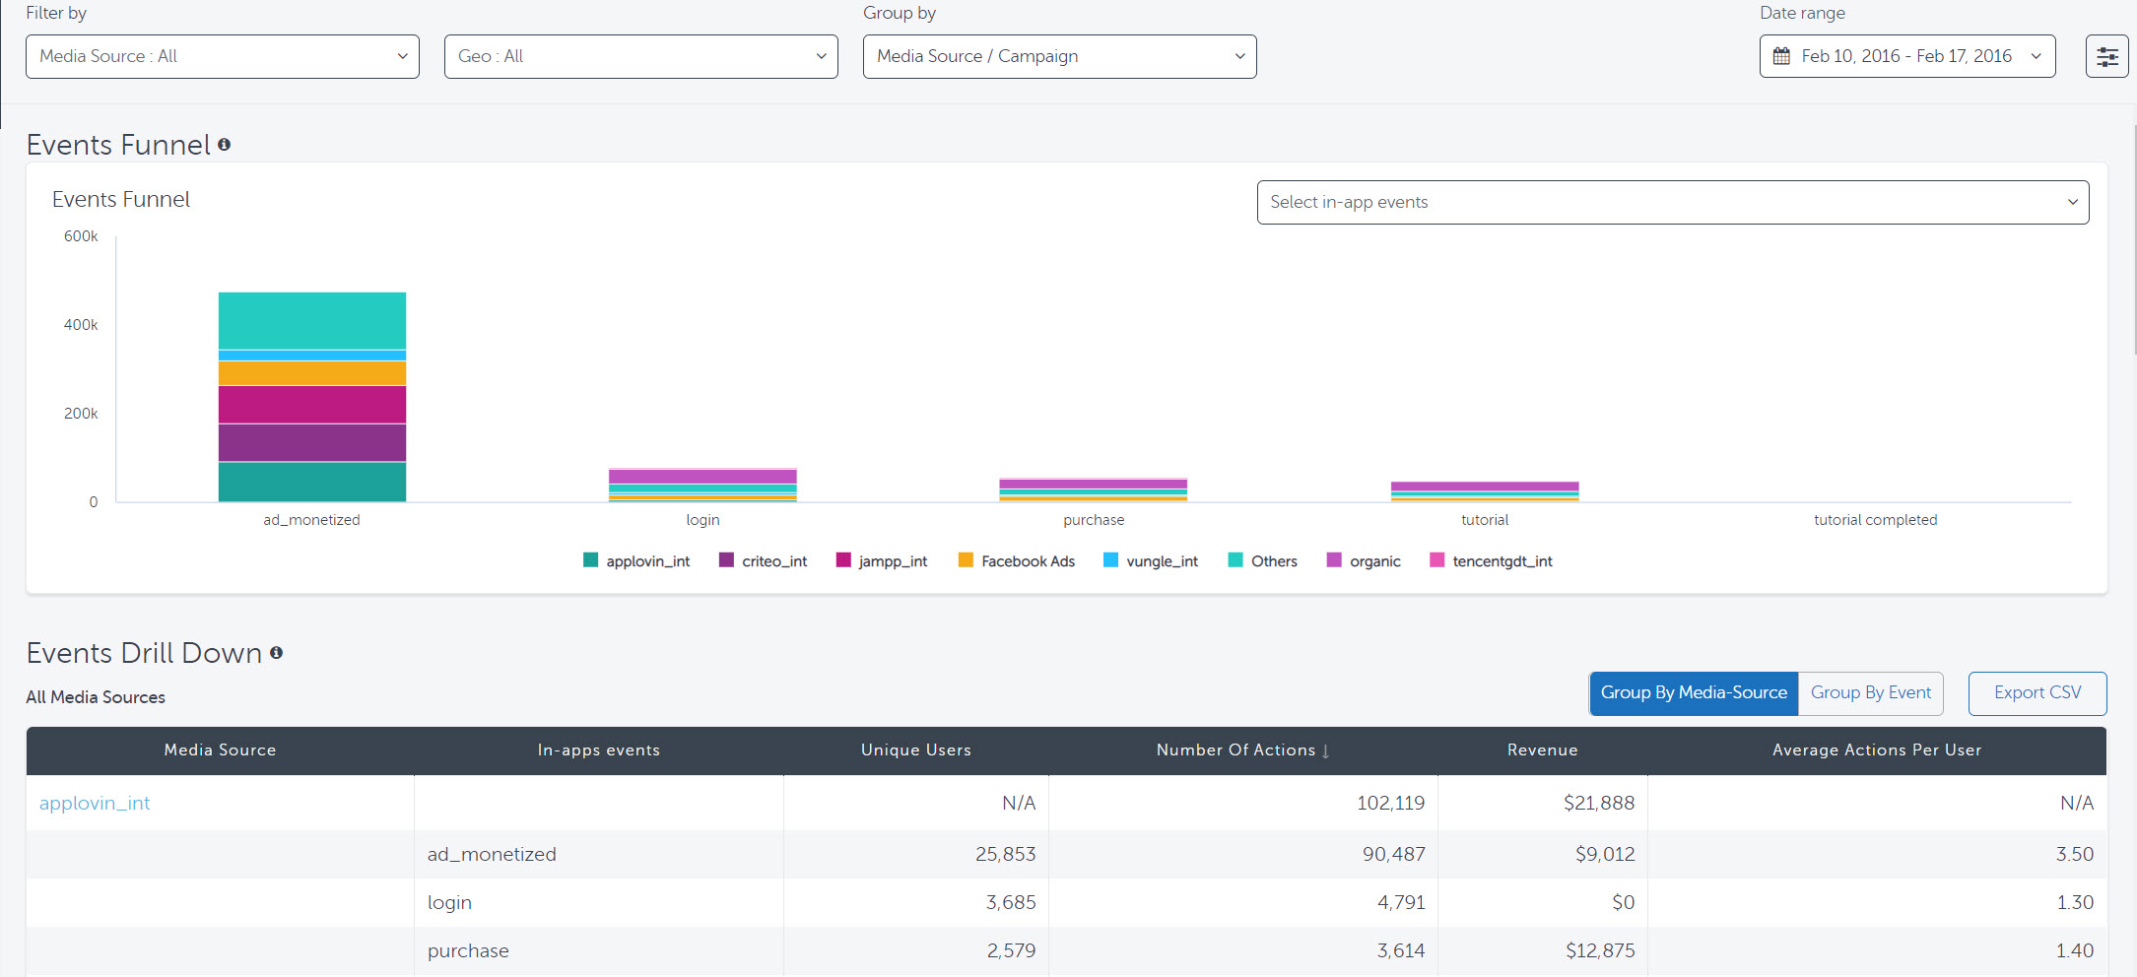This screenshot has height=977, width=2137.
Task: Click the calendar icon in date range
Action: (1781, 56)
